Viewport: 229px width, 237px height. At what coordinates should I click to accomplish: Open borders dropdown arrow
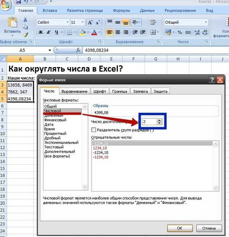75,32
